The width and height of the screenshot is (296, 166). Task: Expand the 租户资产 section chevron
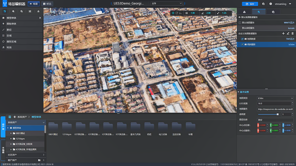(44, 160)
